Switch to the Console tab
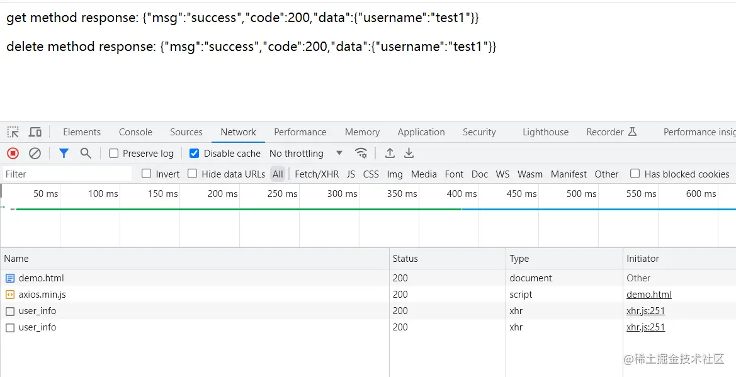Screen dimensions: 736x377 (135, 132)
